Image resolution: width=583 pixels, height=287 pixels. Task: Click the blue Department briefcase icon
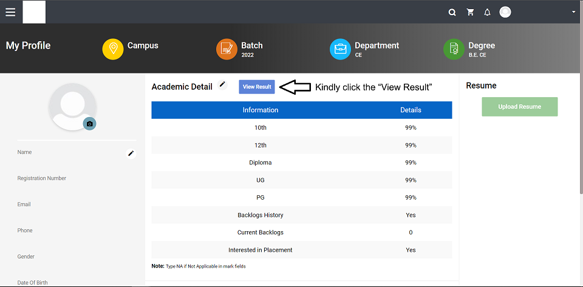[340, 49]
